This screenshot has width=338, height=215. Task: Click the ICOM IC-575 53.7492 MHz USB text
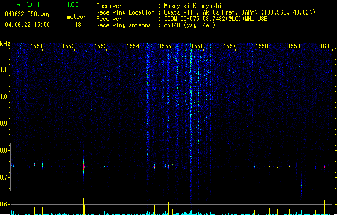pyautogui.click(x=216, y=19)
